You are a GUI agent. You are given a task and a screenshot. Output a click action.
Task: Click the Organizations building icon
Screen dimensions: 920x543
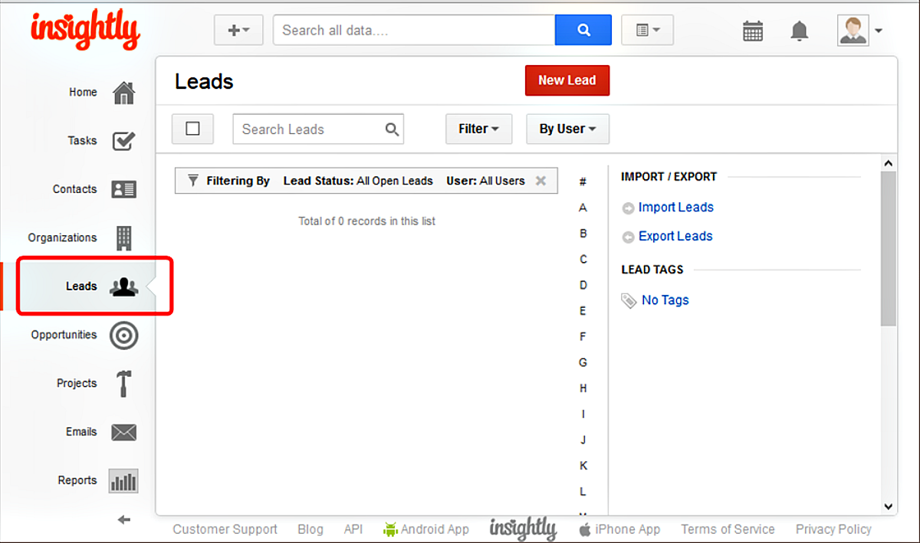pos(123,237)
